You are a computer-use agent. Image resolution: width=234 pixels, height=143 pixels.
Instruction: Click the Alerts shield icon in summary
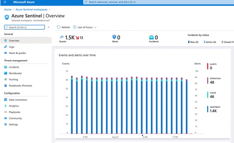click(114, 37)
